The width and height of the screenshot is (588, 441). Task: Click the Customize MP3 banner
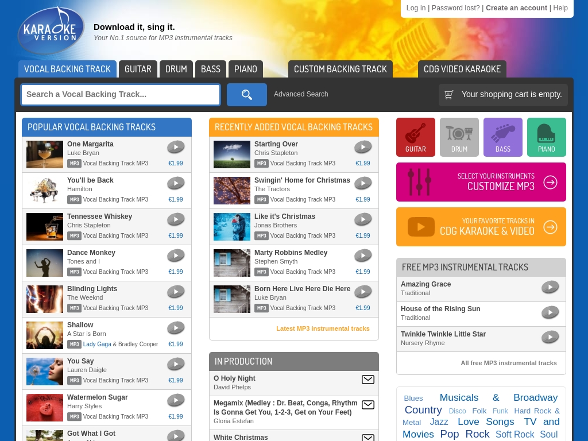point(481,182)
